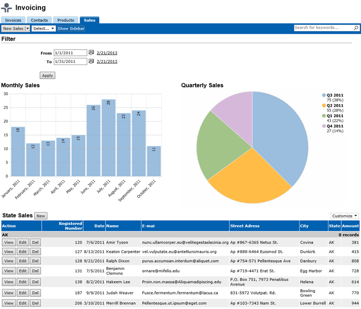Click Q2 2011 legend swatch

coord(324,106)
